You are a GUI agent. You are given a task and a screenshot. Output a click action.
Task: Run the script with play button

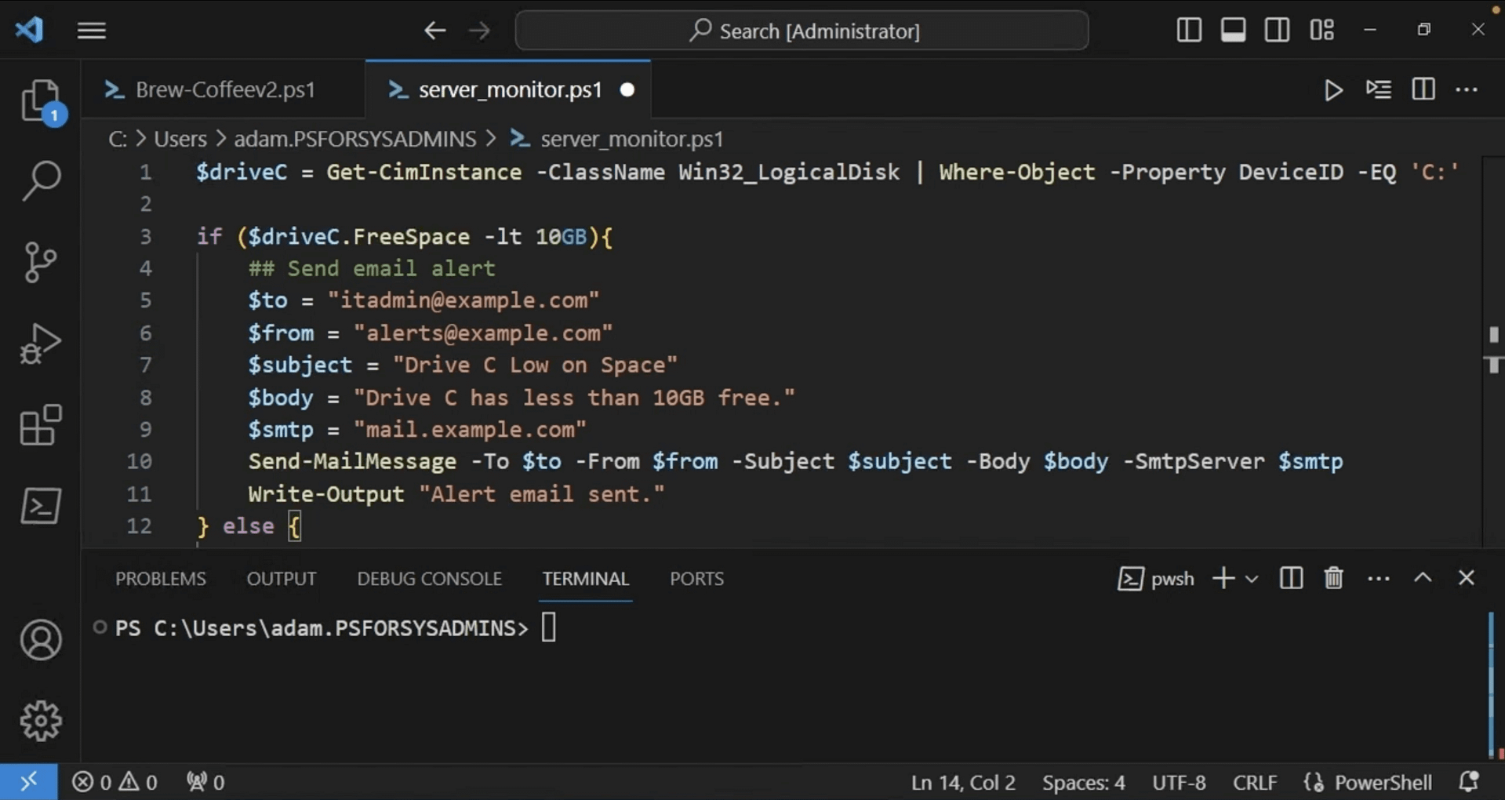1333,90
